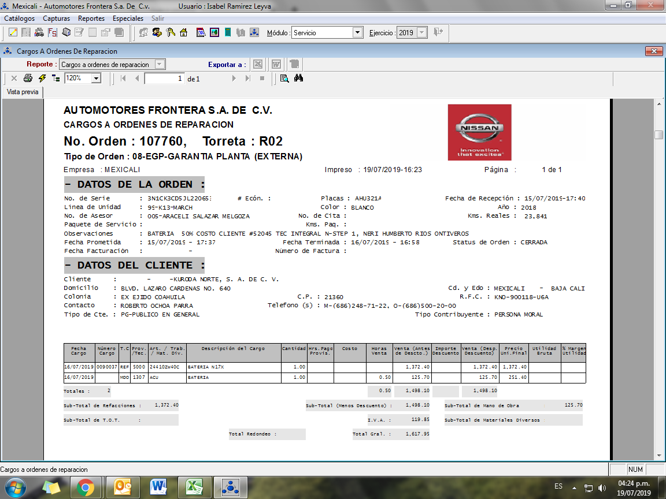Click the gray X icon beside the printer icon
Screen dimensions: 666x499
point(14,78)
